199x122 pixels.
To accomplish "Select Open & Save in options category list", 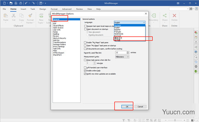I will 58,28.
